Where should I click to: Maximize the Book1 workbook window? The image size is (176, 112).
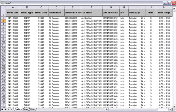coord(169,3)
